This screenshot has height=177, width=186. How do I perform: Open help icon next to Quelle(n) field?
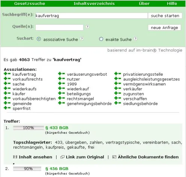coord(87,27)
